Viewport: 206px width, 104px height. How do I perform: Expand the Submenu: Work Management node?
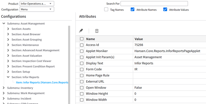pos(4,93)
